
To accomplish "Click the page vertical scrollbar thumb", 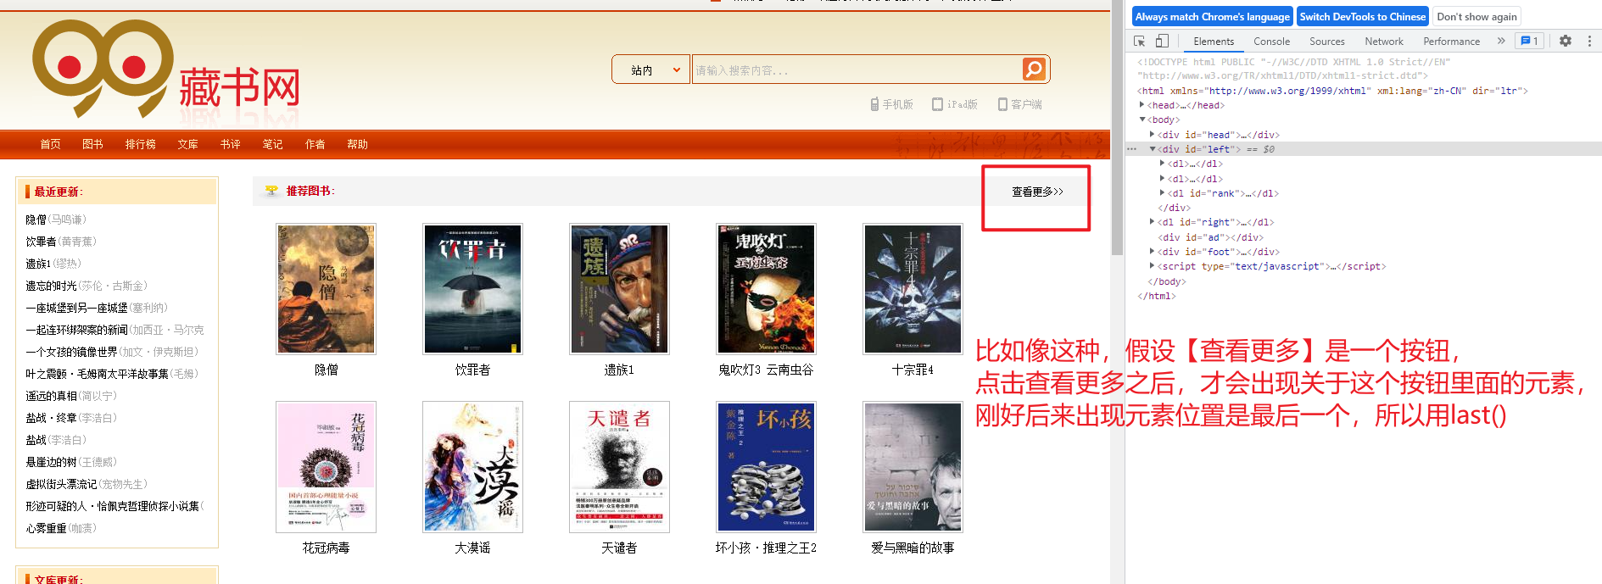I will click(x=1117, y=127).
